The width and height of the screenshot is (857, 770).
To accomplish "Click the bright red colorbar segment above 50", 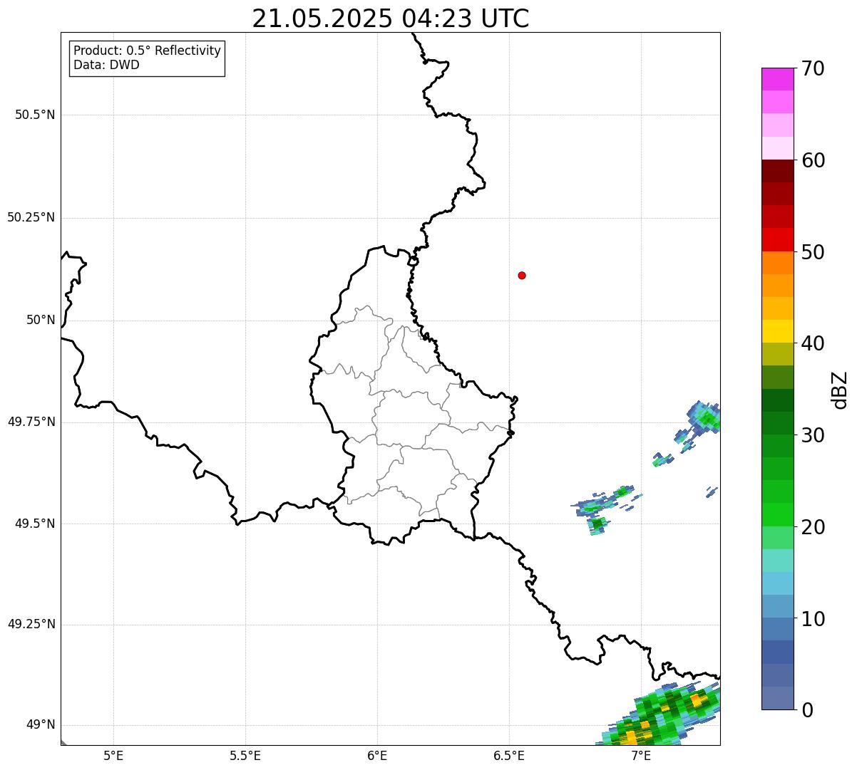I will coord(777,240).
